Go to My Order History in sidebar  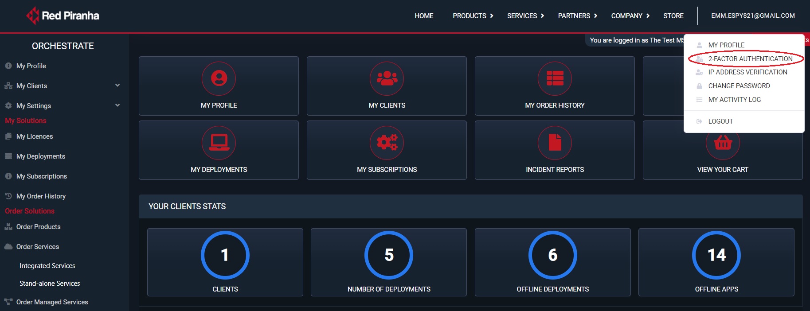41,196
